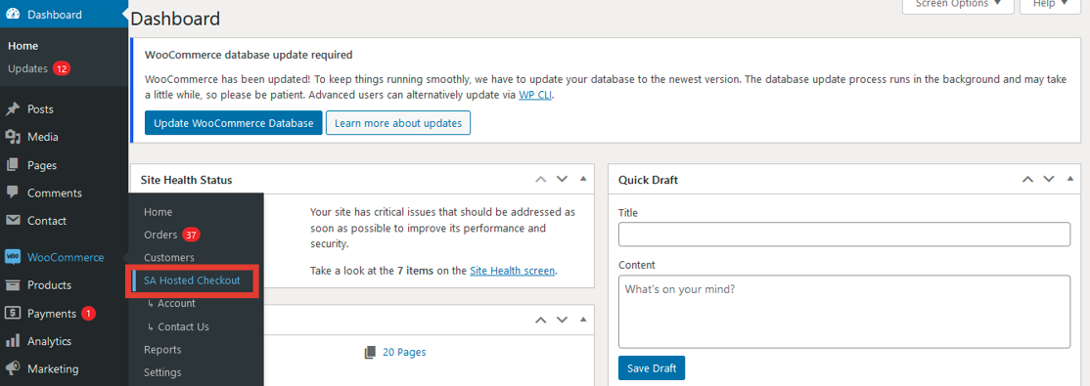Click the Save Draft button
Image resolution: width=1090 pixels, height=386 pixels.
click(652, 368)
